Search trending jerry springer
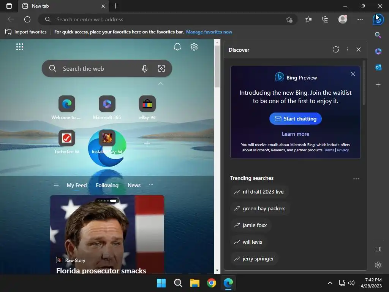The width and height of the screenshot is (389, 292). (255, 259)
